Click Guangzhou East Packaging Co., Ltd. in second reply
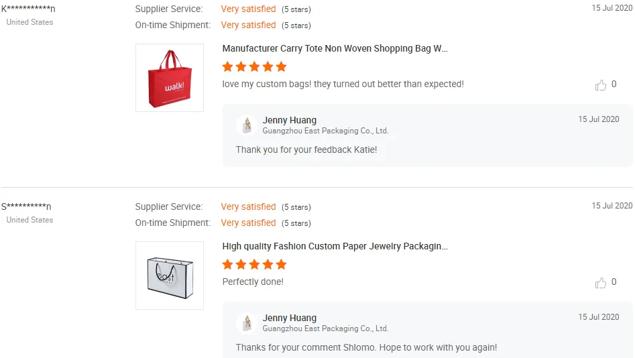The width and height of the screenshot is (635, 358). (325, 329)
